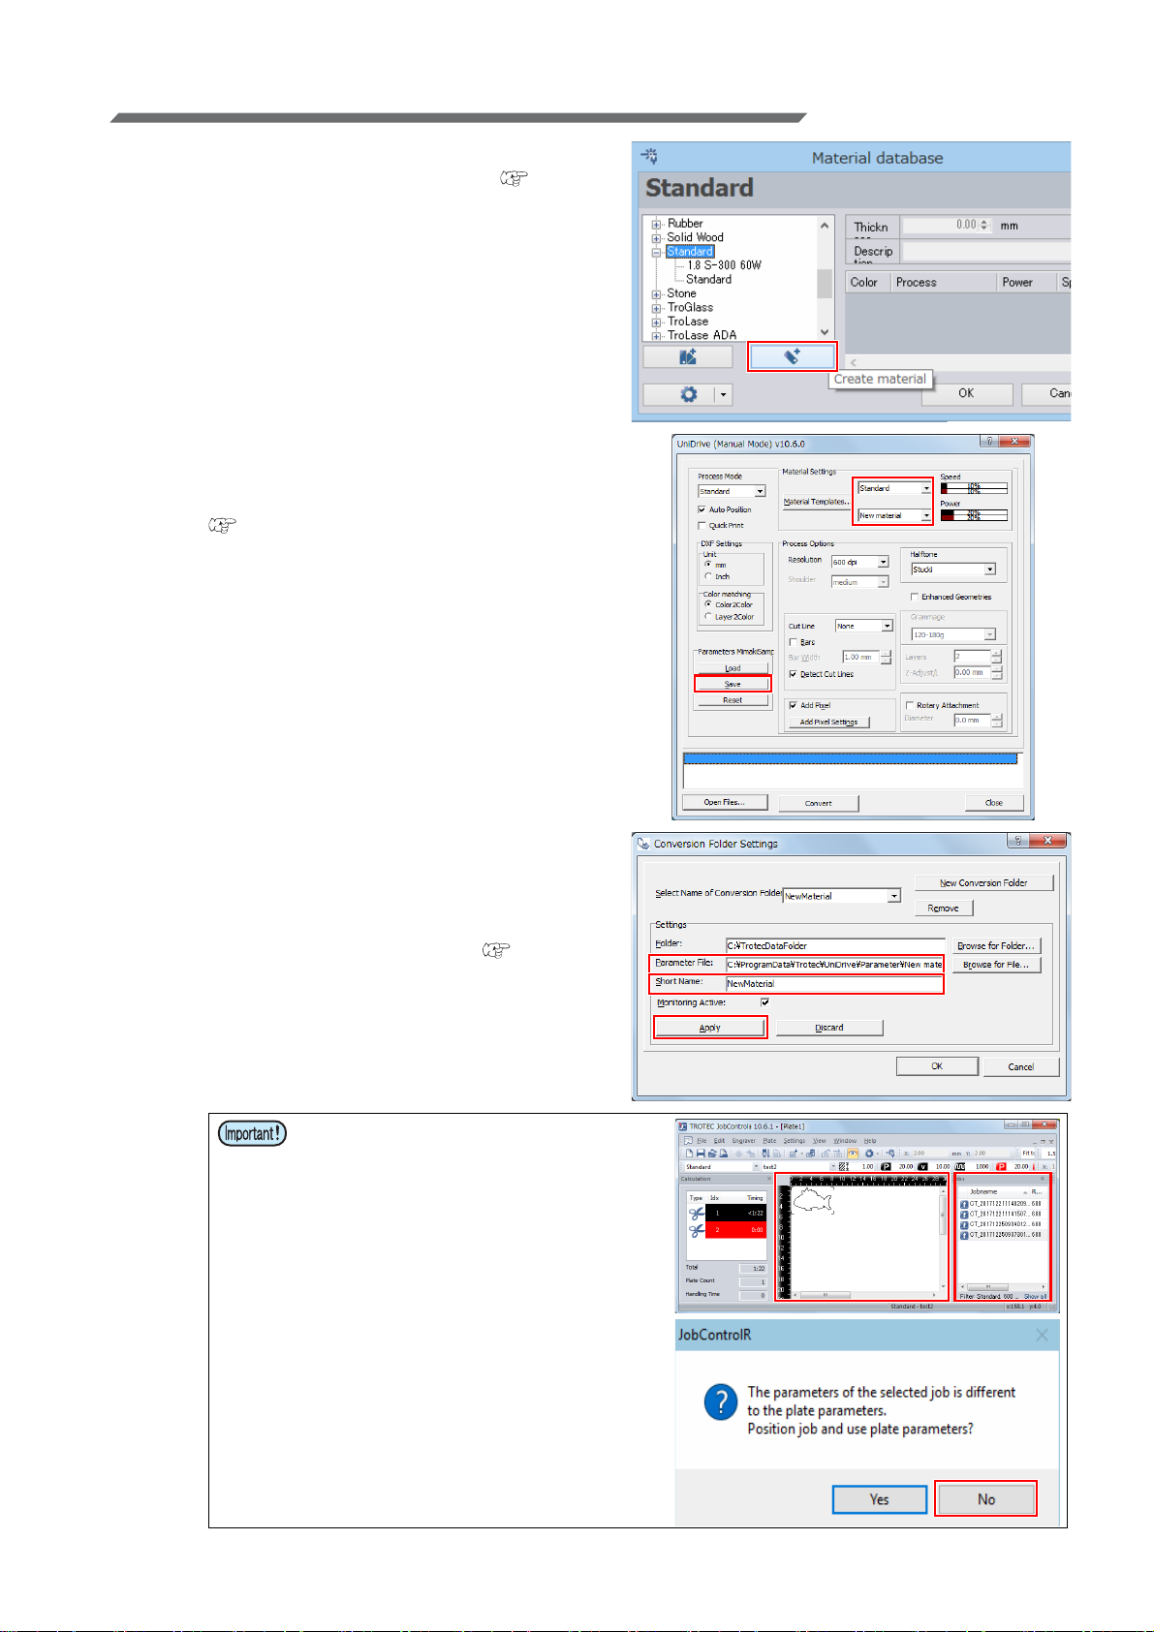This screenshot has height=1632, width=1154.
Task: Click the hatch pattern icon in JobControl parameter bar
Action: 843,1167
